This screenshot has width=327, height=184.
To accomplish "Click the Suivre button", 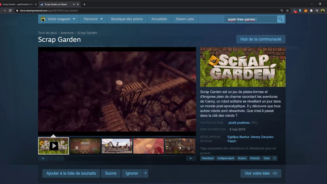I will click(x=111, y=173).
